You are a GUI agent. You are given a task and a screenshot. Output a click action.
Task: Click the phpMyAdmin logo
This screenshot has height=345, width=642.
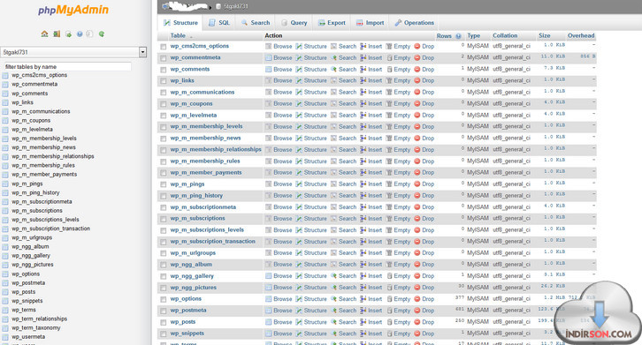tap(73, 10)
